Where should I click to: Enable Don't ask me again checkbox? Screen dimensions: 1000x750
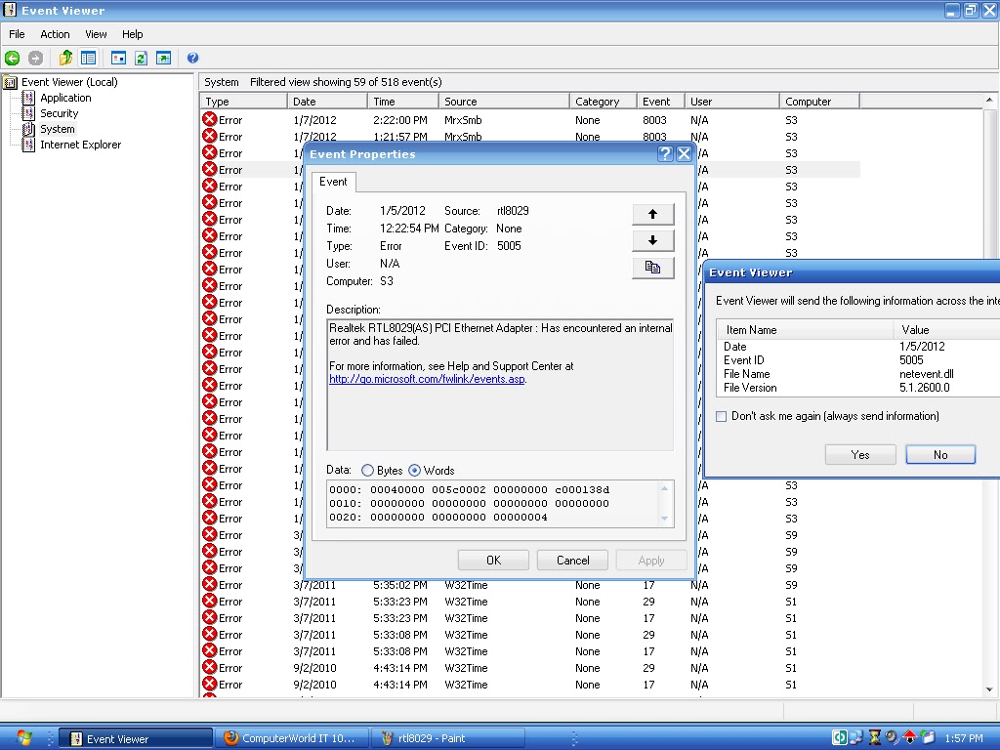tap(721, 416)
